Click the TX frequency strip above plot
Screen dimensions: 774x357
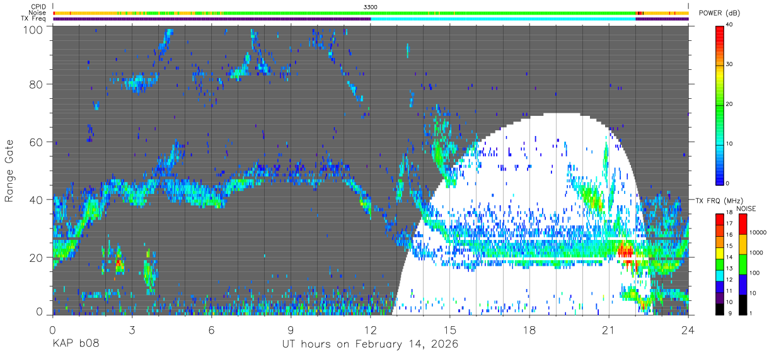click(x=371, y=19)
